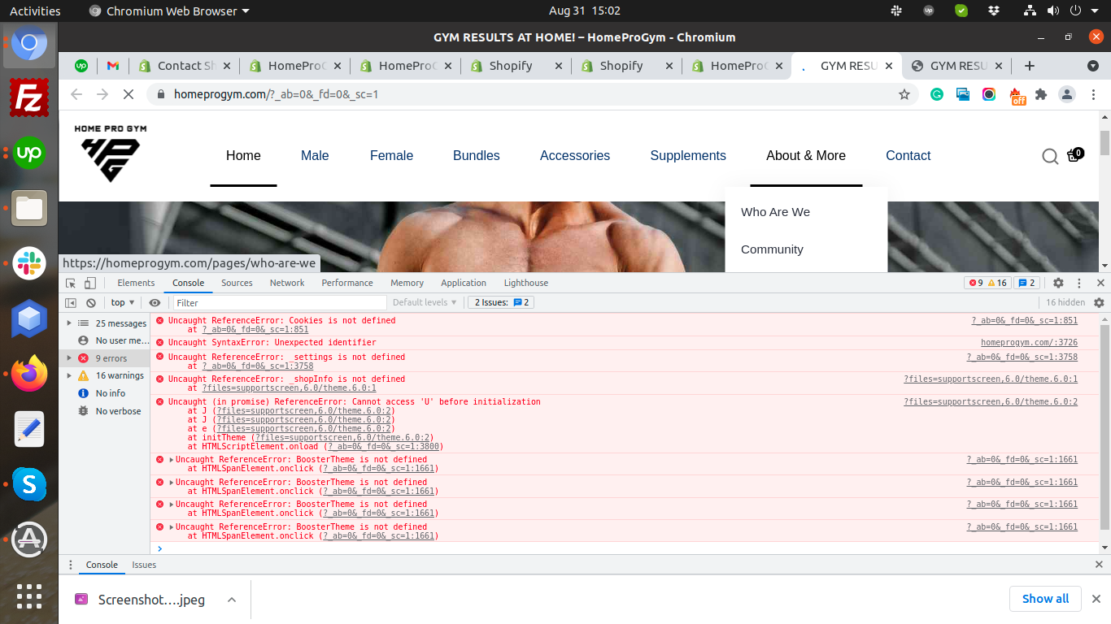Click the live expression eye icon
The image size is (1111, 624).
coord(155,302)
